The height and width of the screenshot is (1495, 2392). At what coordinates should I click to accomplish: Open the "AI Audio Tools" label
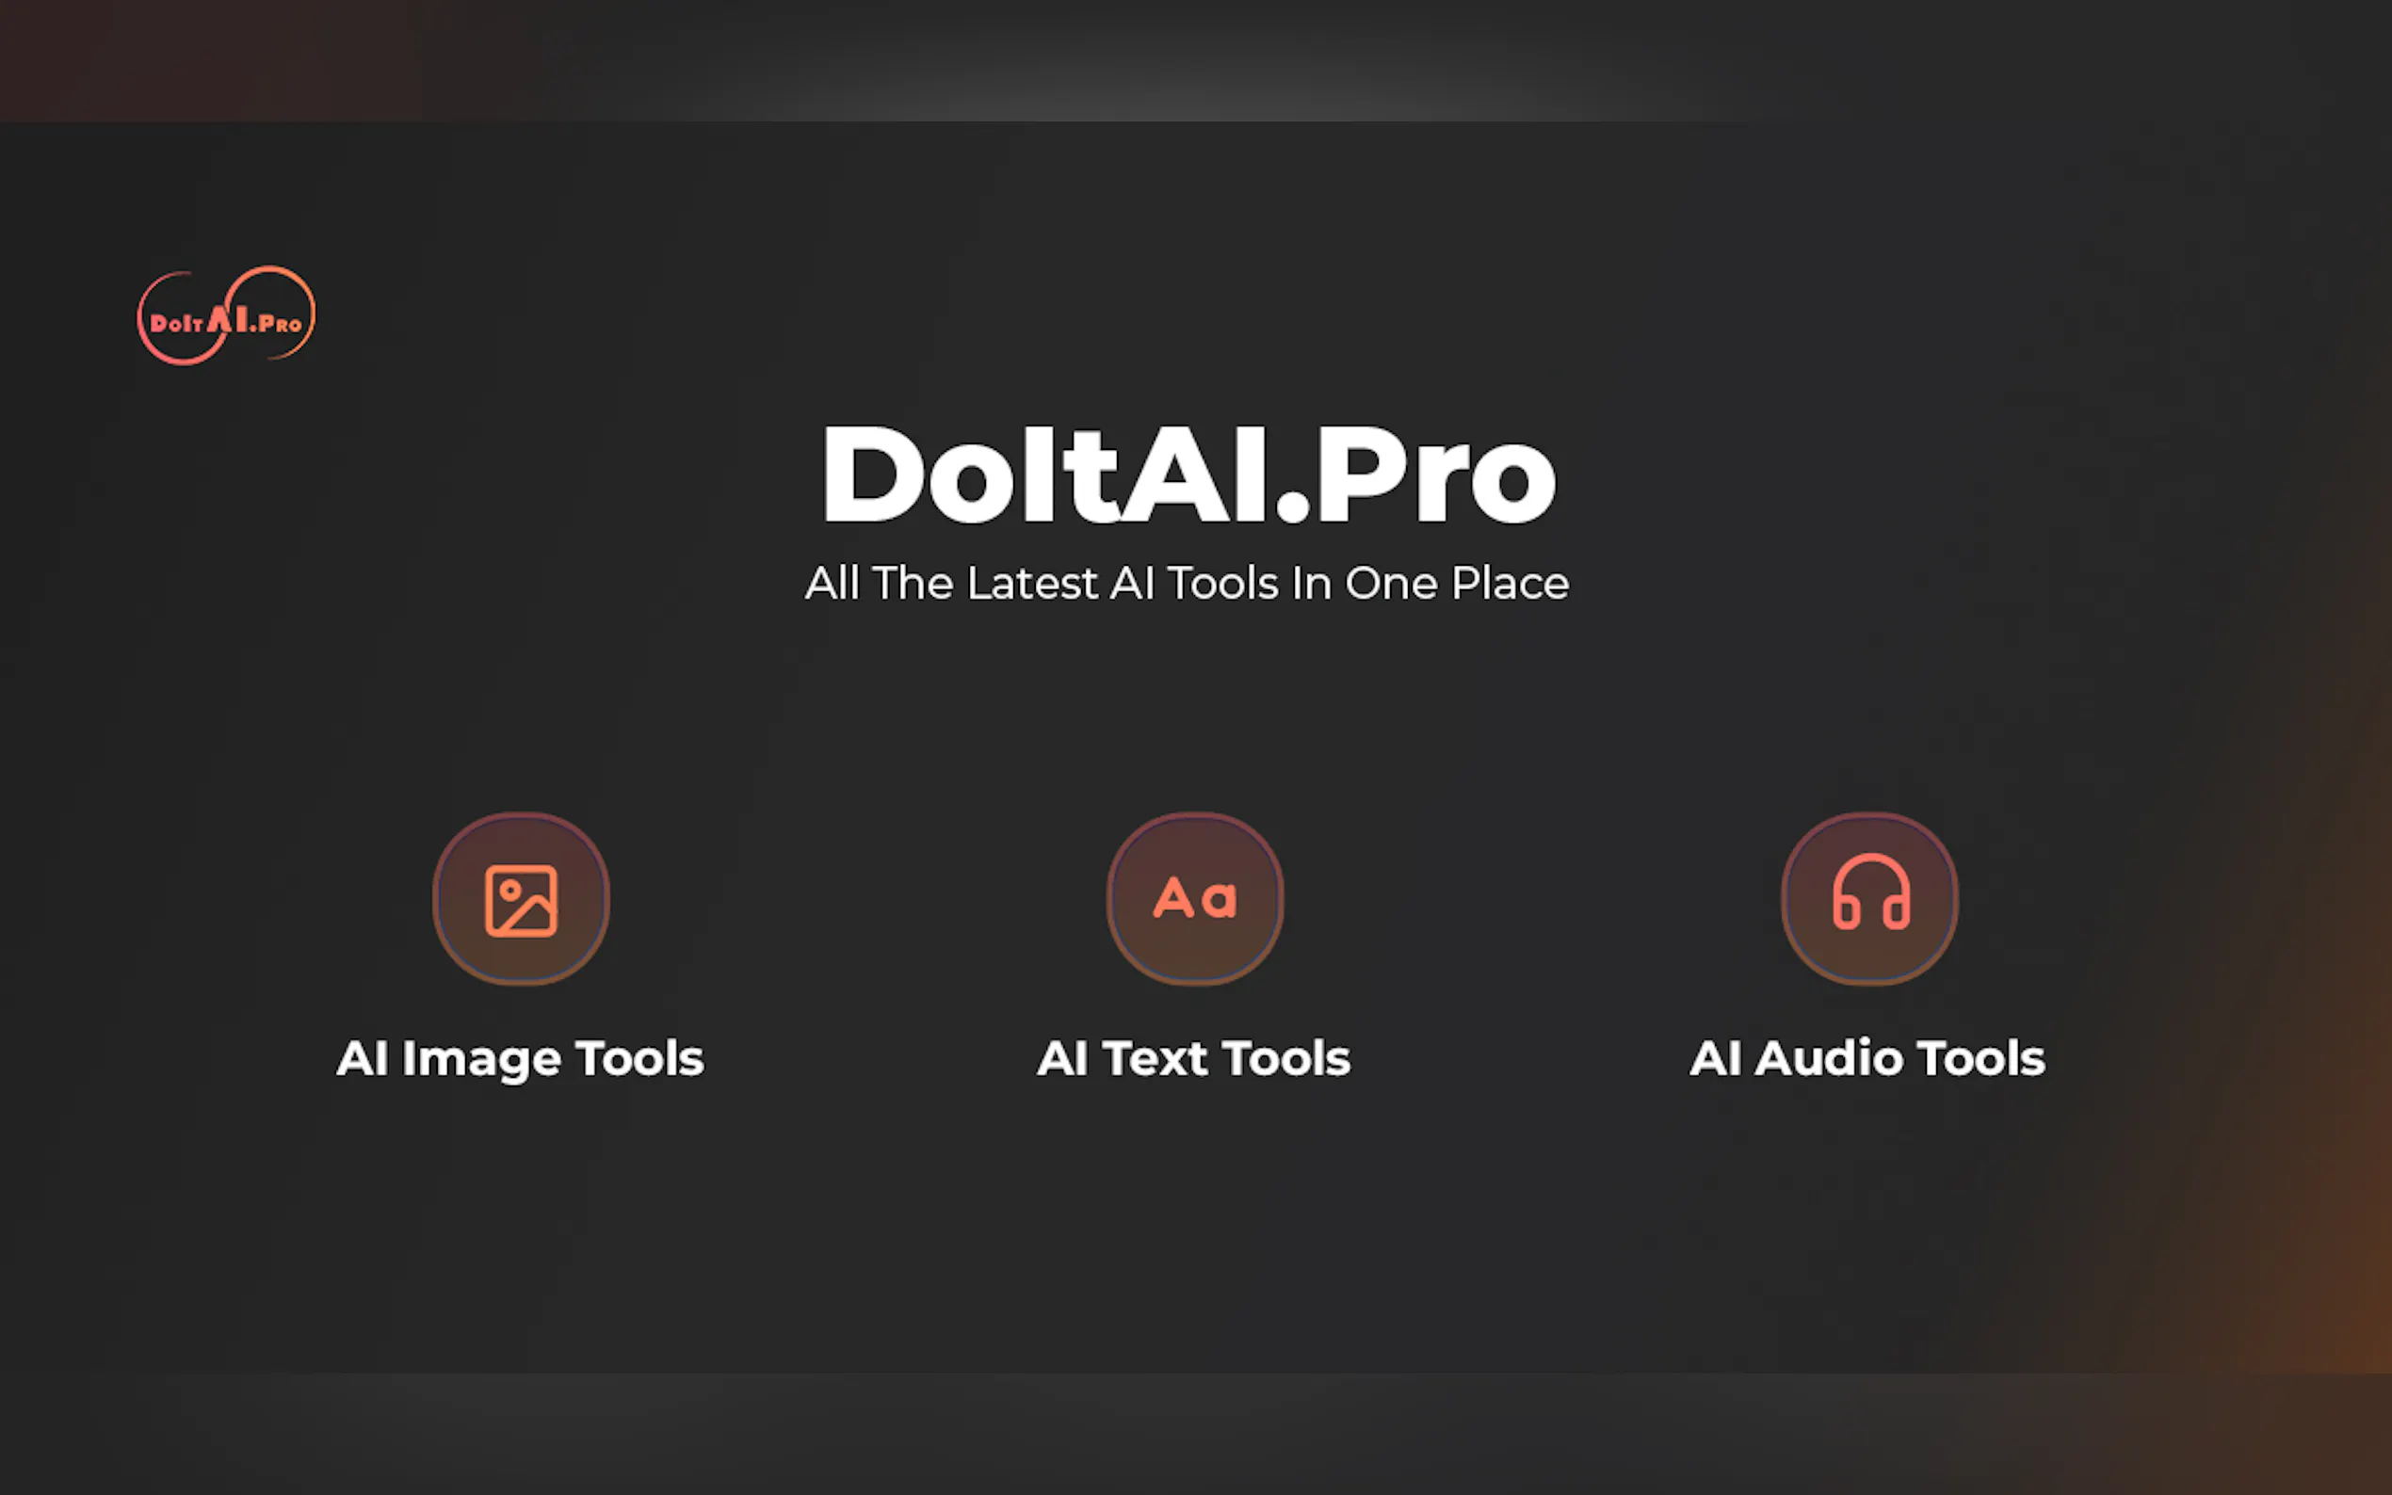pyautogui.click(x=1867, y=1059)
